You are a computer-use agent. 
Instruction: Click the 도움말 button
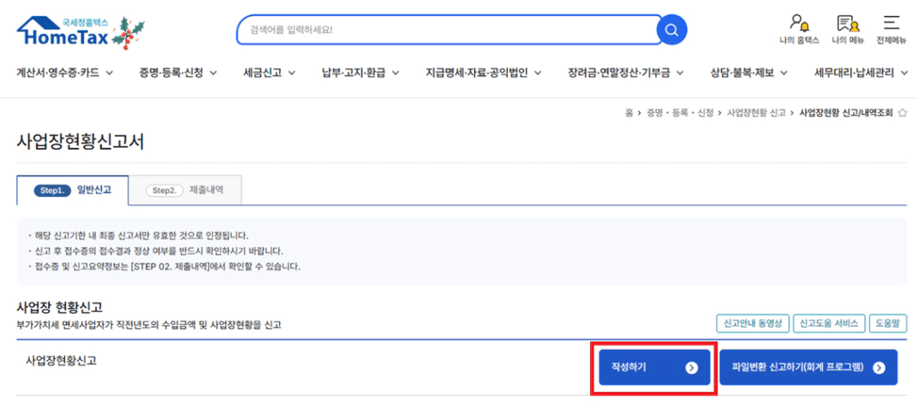coord(888,323)
